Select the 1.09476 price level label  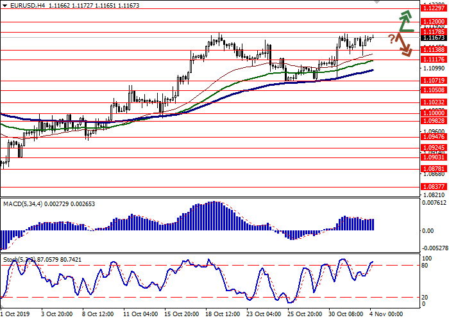434,136
